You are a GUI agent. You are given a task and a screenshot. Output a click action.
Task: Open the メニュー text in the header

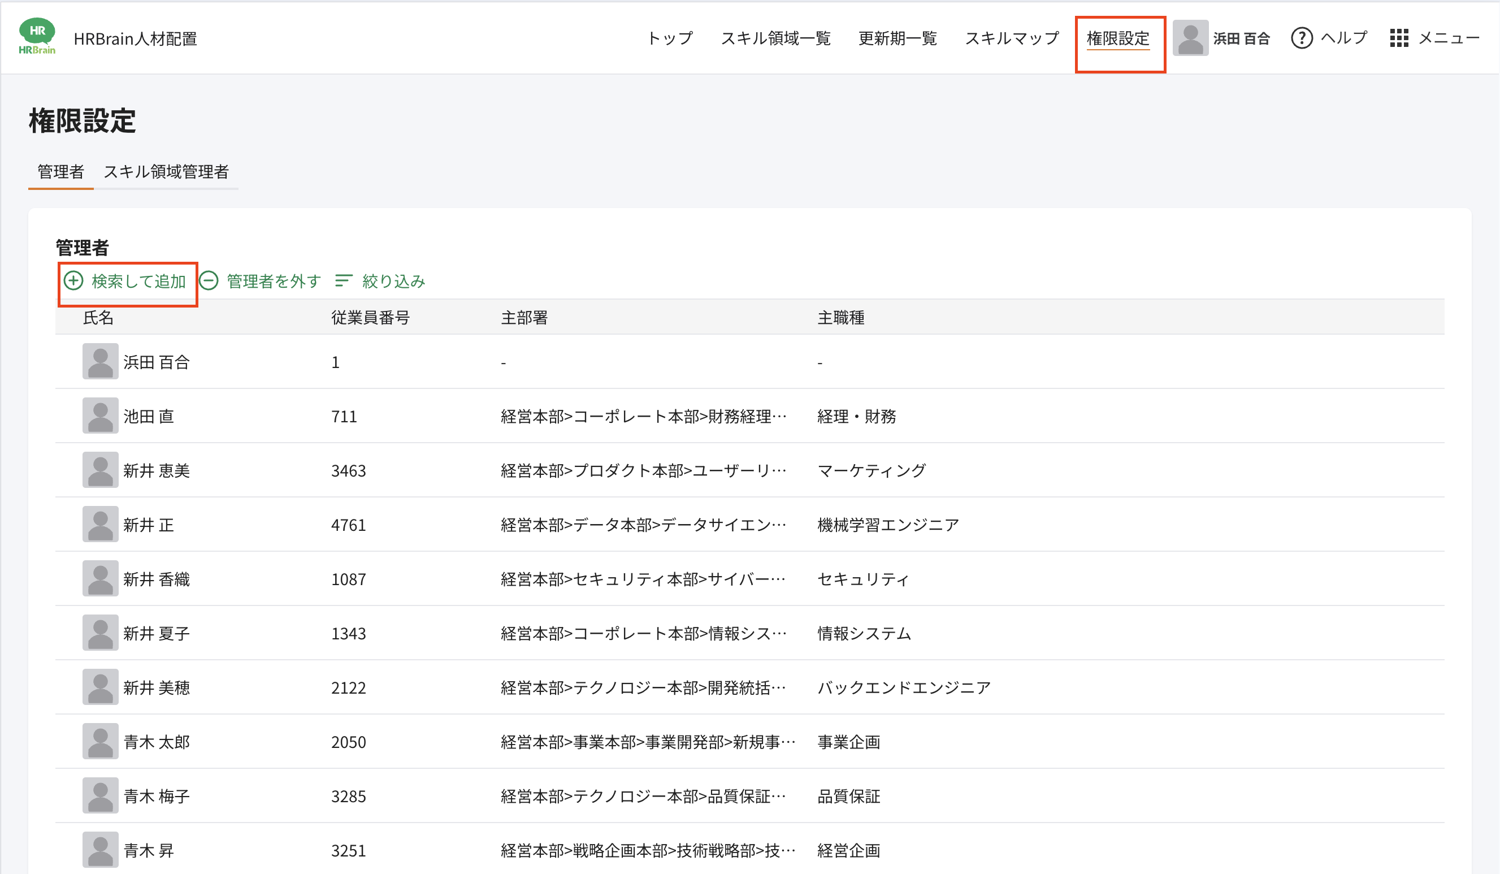[x=1449, y=38]
